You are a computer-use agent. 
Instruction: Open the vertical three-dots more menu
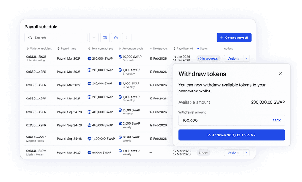pos(127,38)
